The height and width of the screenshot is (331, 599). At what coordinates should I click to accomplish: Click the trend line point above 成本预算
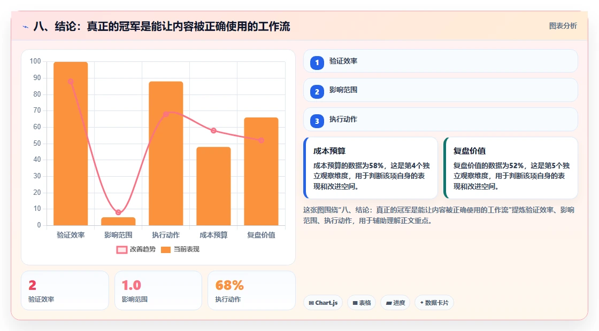point(213,130)
